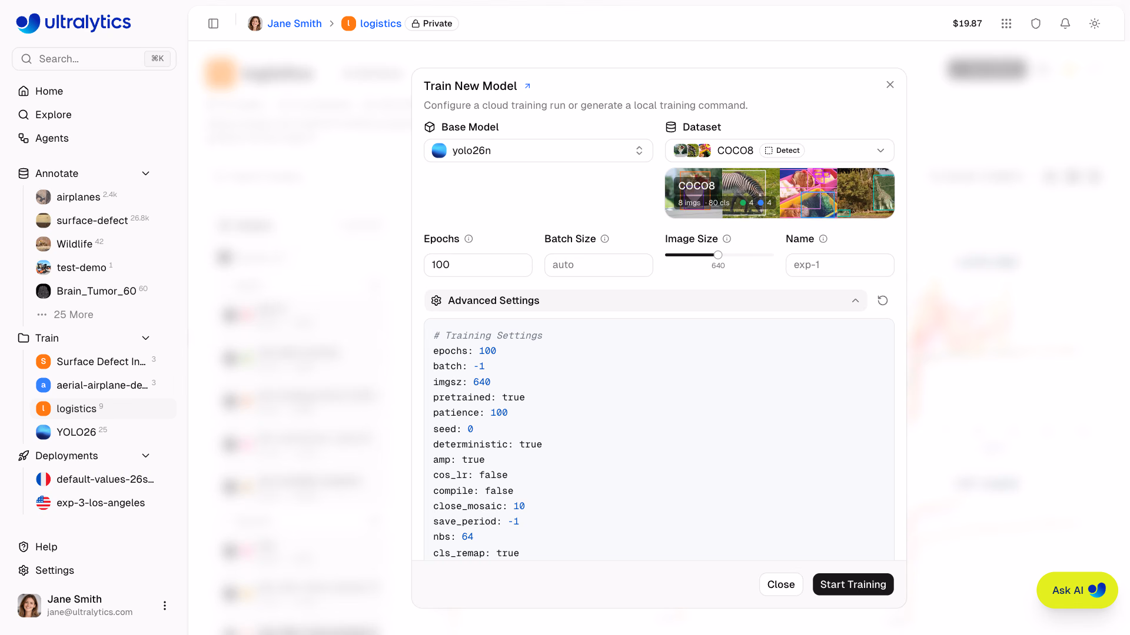Toggle light/dark theme sun icon
This screenshot has height=635, width=1130.
coord(1095,24)
